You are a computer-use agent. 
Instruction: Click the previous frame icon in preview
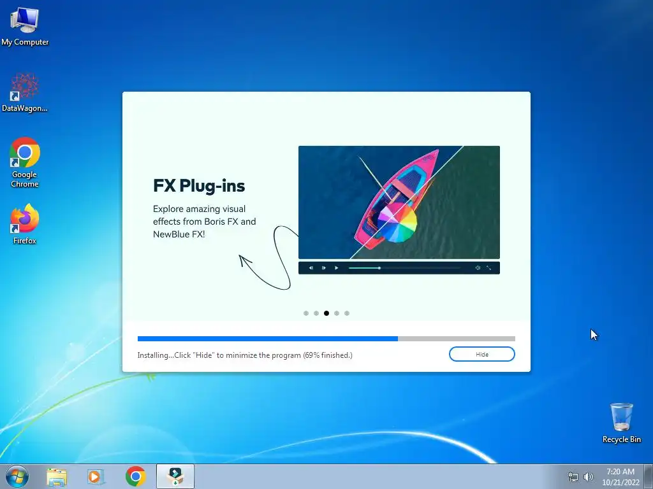311,268
